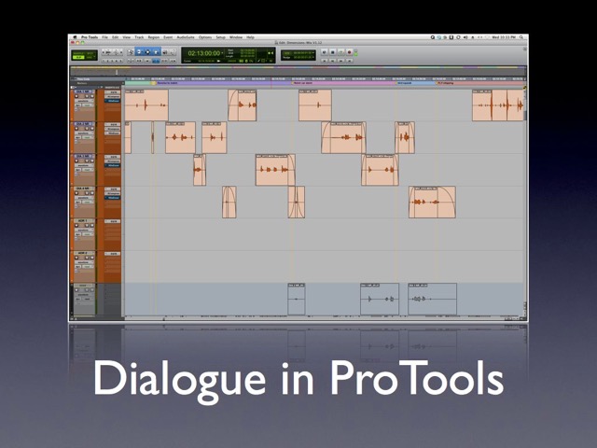The width and height of the screenshot is (597, 448).
Task: Click the transport Record button
Action: tap(349, 52)
